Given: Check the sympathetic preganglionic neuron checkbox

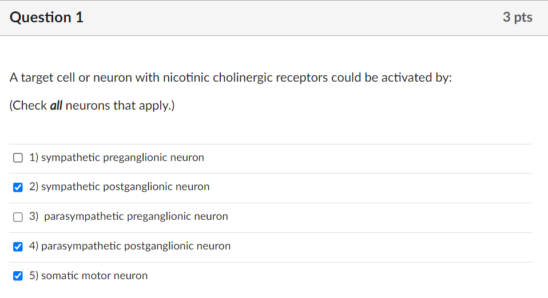Looking at the screenshot, I should [18, 158].
